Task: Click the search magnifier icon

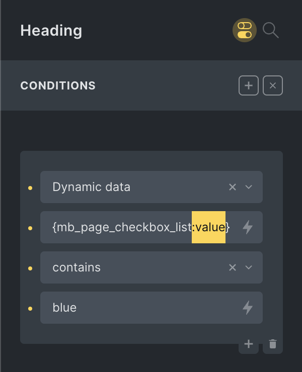Action: pos(271,30)
